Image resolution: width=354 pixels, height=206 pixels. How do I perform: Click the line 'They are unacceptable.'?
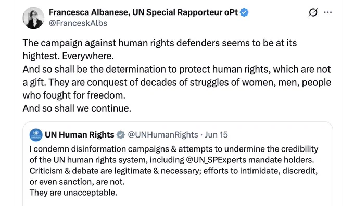[x=73, y=193]
